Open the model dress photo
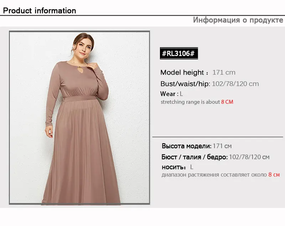285x226 pixels. (x=79, y=118)
